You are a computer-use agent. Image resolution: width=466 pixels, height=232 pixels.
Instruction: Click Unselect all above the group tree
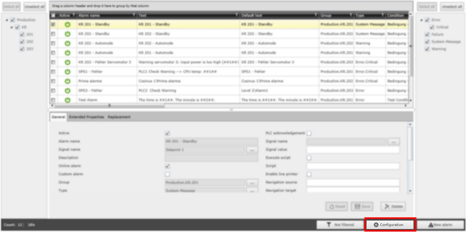[x=35, y=7]
